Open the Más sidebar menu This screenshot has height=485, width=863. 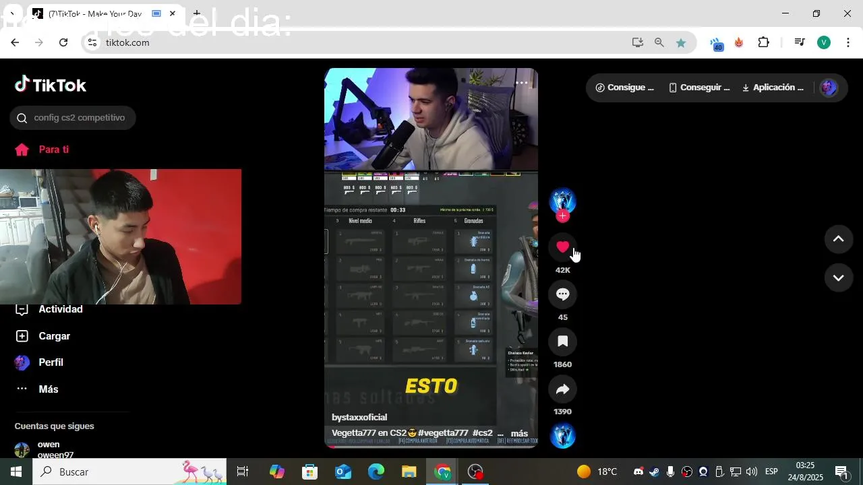point(37,389)
